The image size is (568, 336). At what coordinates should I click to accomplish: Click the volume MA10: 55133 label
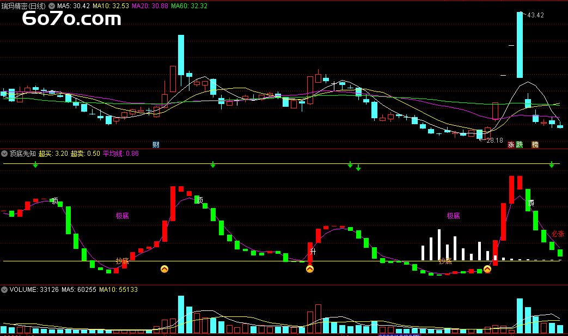click(119, 290)
